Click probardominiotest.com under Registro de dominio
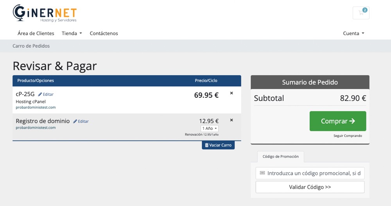Screen dimensions: 391x206 pyautogui.click(x=36, y=127)
